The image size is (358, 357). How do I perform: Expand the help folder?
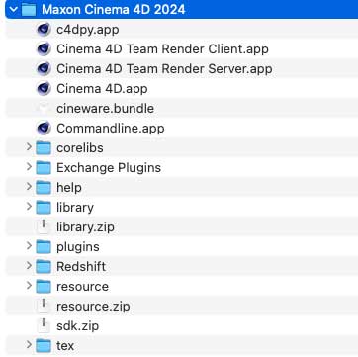coord(29,187)
